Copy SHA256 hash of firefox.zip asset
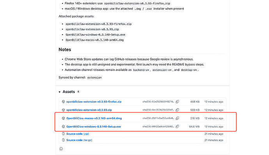This screenshot has width=269, height=155. coord(177,102)
